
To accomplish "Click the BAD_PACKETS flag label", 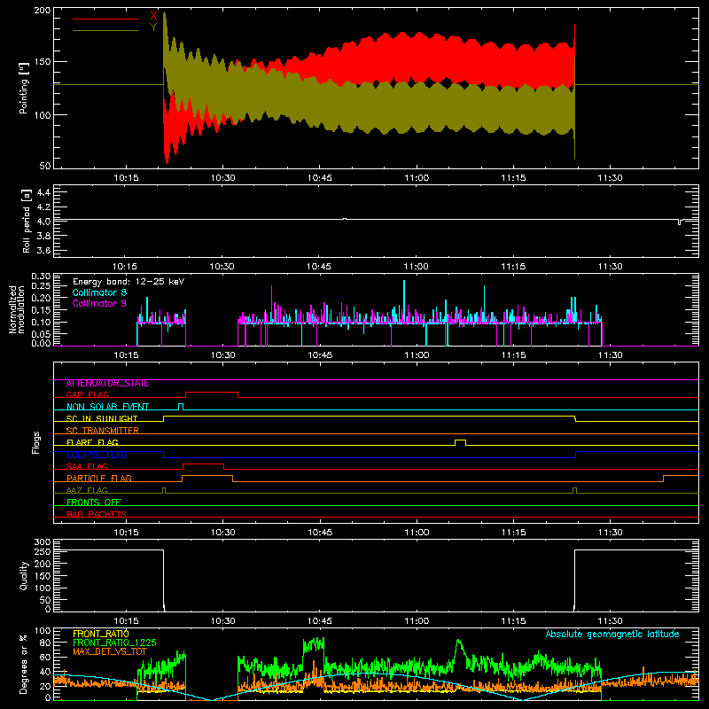I will point(97,514).
